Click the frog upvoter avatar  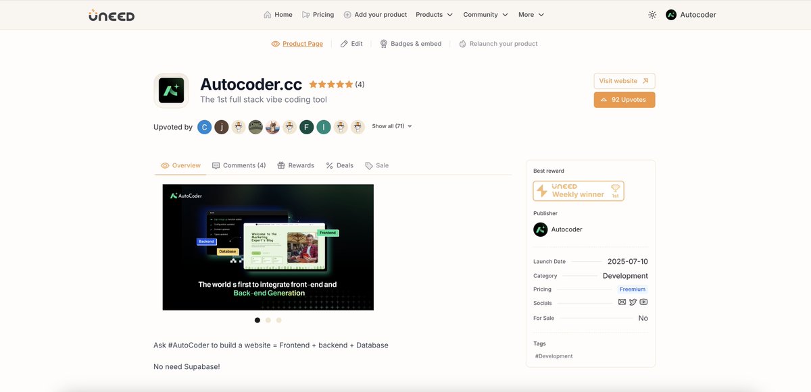point(255,127)
